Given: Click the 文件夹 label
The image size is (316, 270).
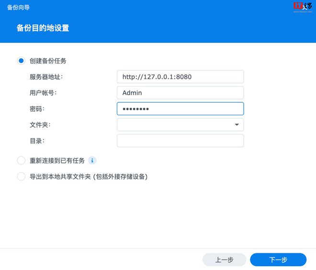Looking at the screenshot, I should tap(40, 125).
